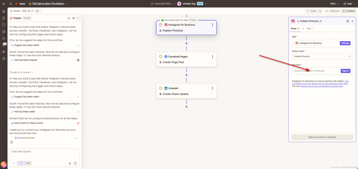Open the three-dot menu on LinkedIn step

pyautogui.click(x=212, y=88)
